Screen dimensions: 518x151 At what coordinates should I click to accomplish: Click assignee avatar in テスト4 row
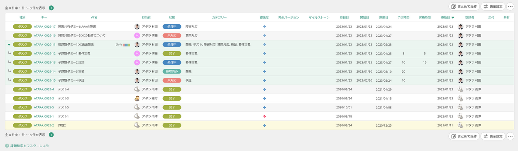click(137, 90)
